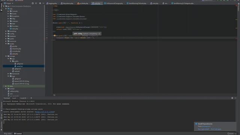Open the Favorites side tool tab

[x=1, y=126]
